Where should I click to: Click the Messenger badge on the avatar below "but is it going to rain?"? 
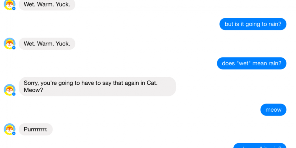(x=14, y=48)
